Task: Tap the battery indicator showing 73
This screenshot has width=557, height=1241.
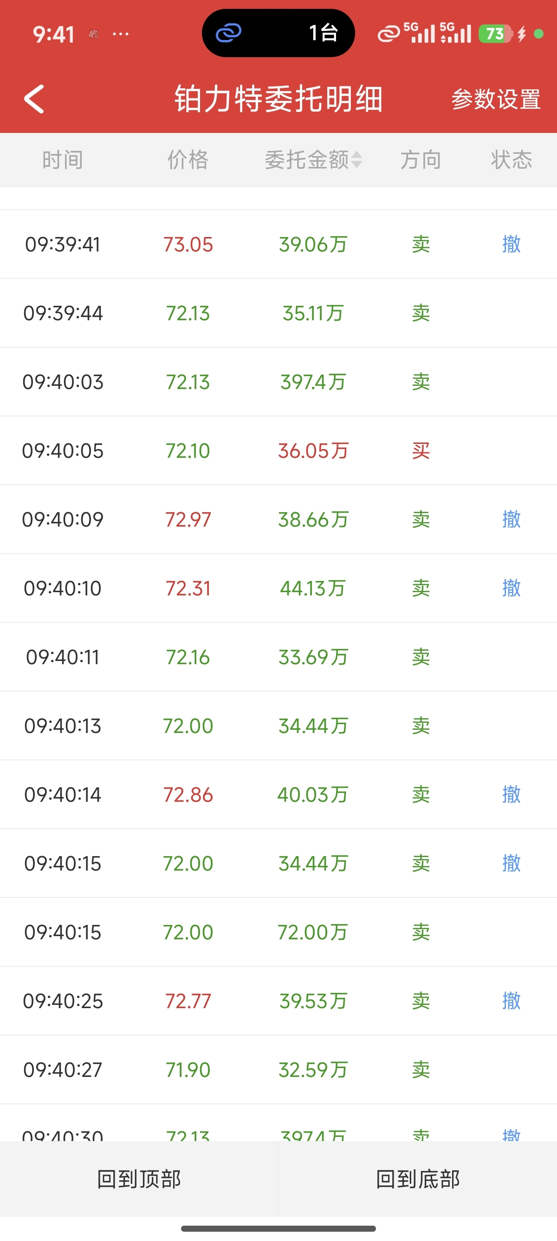Action: tap(495, 34)
